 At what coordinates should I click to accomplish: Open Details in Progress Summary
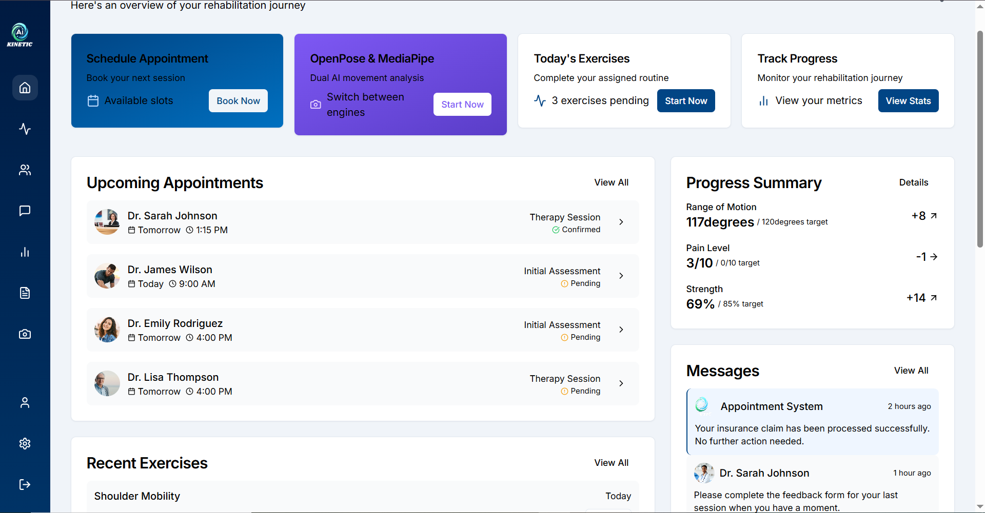[x=913, y=182]
